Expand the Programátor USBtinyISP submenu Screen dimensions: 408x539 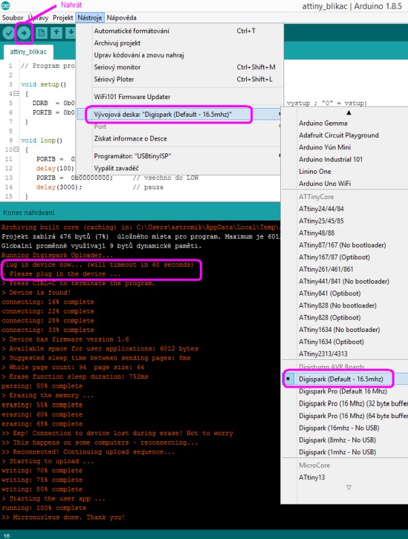(179, 156)
